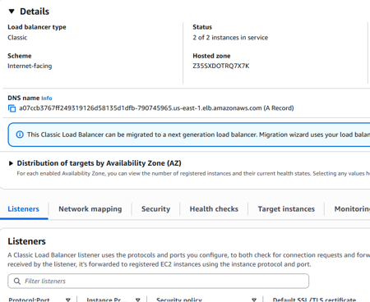Click the info icon in migration banner
The height and width of the screenshot is (302, 370).
[20, 135]
